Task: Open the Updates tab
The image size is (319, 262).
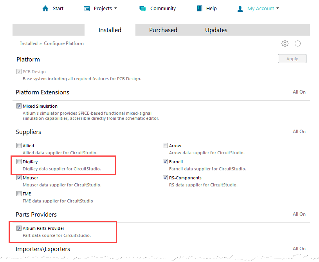Action: click(x=216, y=30)
